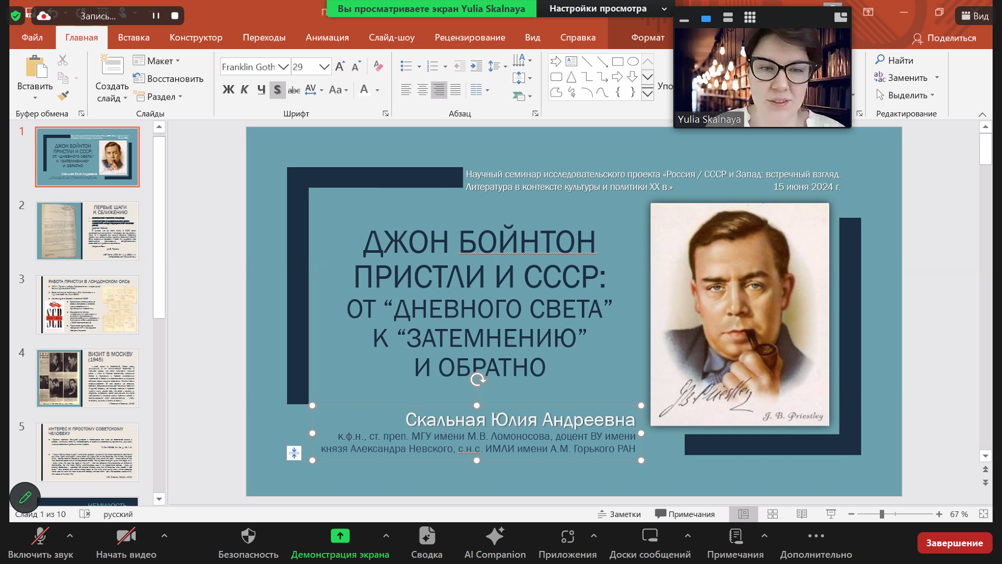Create a new slide with Создать слайд icon

pyautogui.click(x=112, y=65)
